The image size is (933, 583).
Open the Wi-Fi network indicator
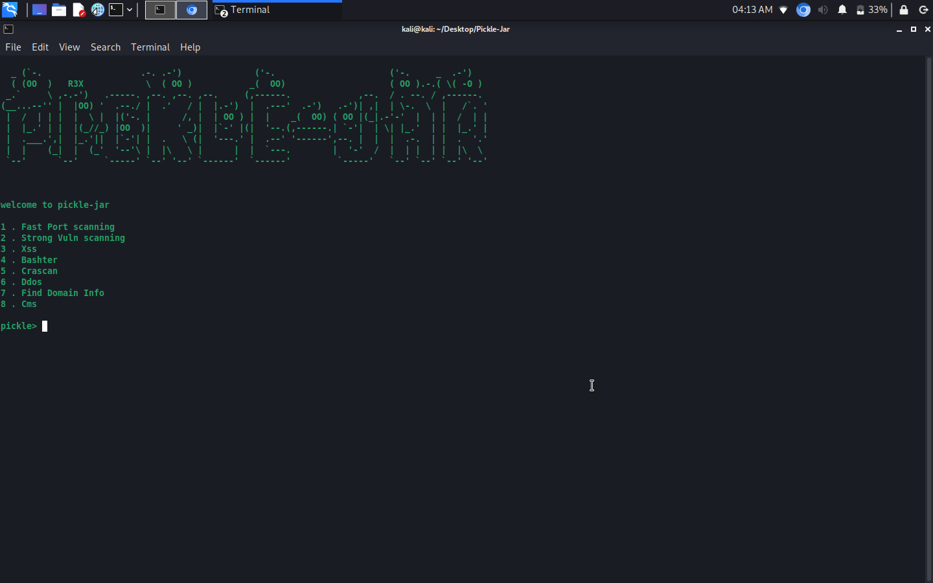pos(783,10)
